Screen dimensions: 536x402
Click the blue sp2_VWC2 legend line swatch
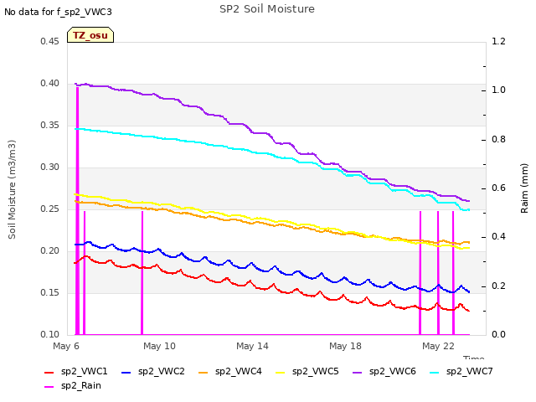pyautogui.click(x=126, y=373)
